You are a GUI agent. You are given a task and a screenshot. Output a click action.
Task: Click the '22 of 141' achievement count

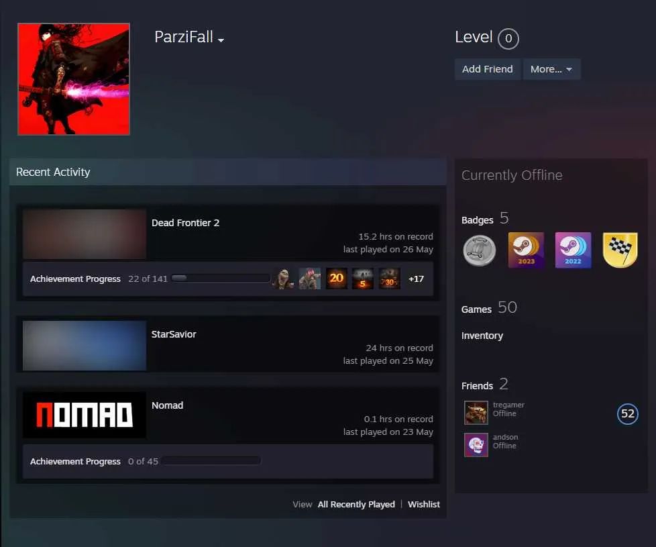click(x=148, y=279)
